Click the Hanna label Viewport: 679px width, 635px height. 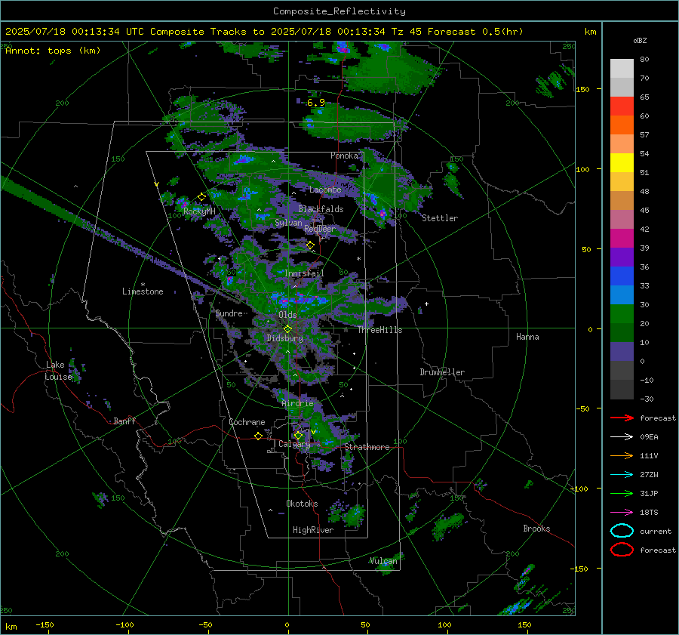pos(527,337)
